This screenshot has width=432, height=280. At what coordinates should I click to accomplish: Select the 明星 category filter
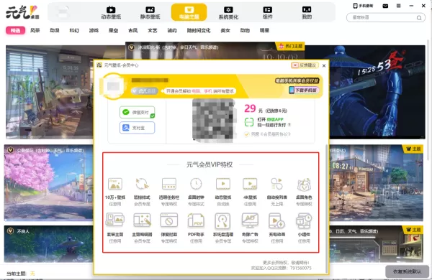pyautogui.click(x=264, y=30)
